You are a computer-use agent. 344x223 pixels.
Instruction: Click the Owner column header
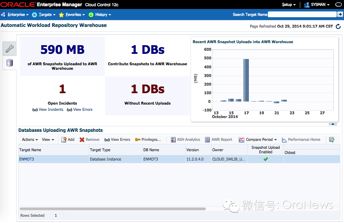(x=230, y=150)
